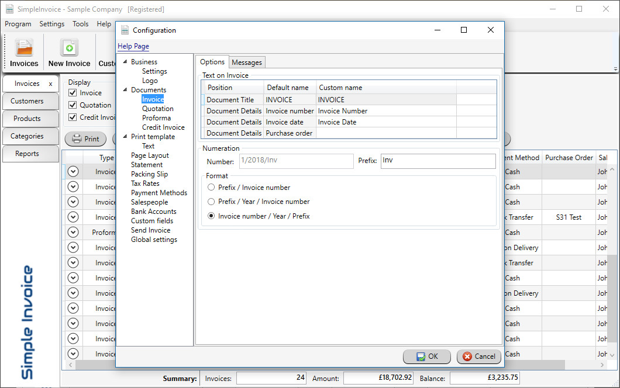Toggle the Quotation display checkbox
620x388 pixels.
point(73,105)
